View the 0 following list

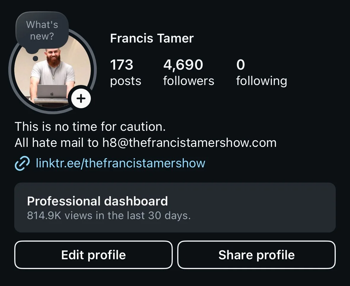262,73
